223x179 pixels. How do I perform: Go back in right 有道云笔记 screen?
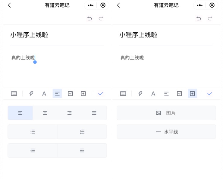(118, 5)
